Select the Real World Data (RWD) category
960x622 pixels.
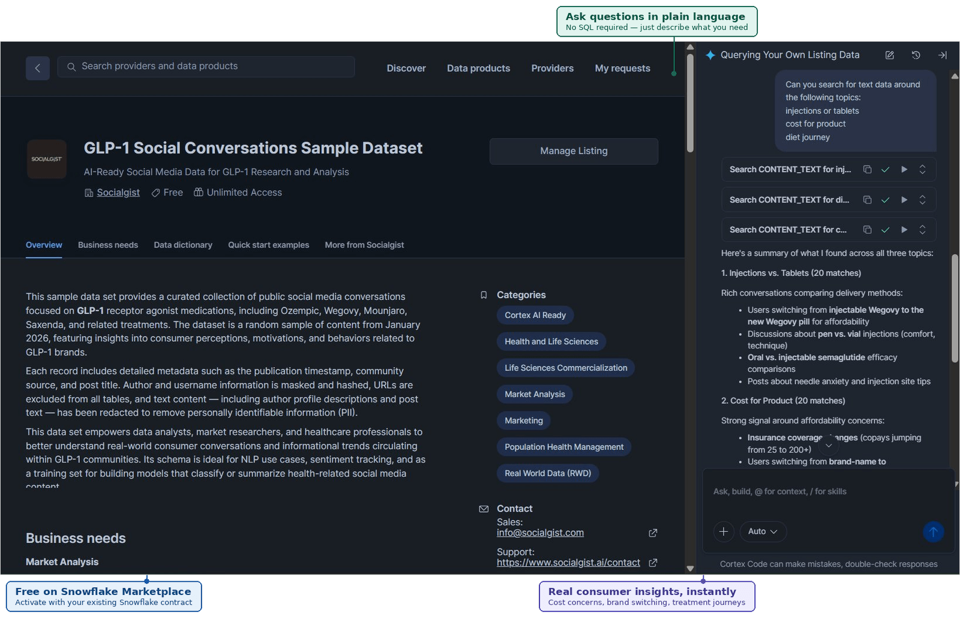tap(548, 474)
